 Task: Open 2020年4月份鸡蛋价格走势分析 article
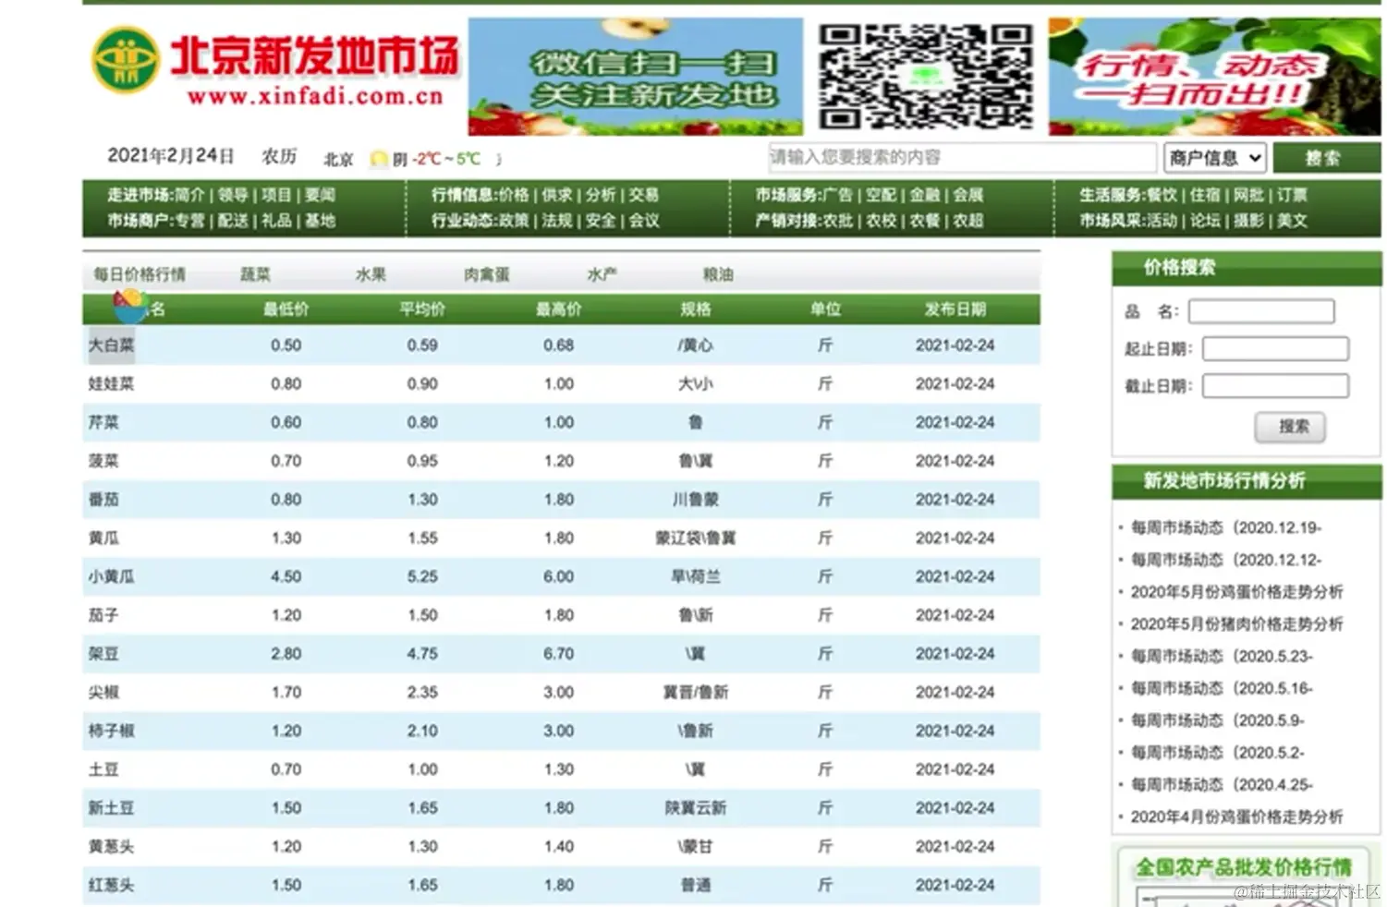(1236, 817)
